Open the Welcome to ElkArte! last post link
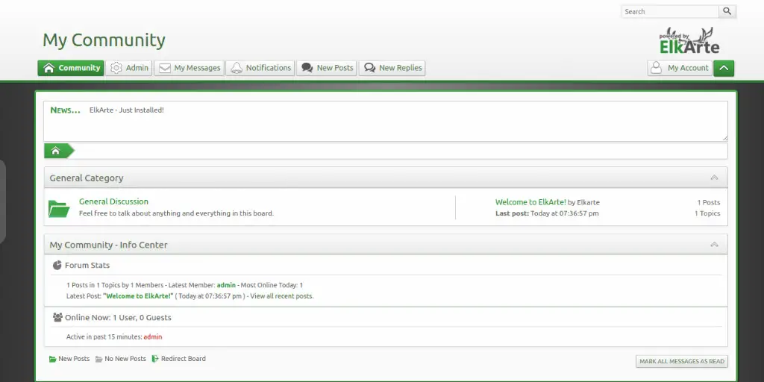This screenshot has height=382, width=764. tap(530, 201)
